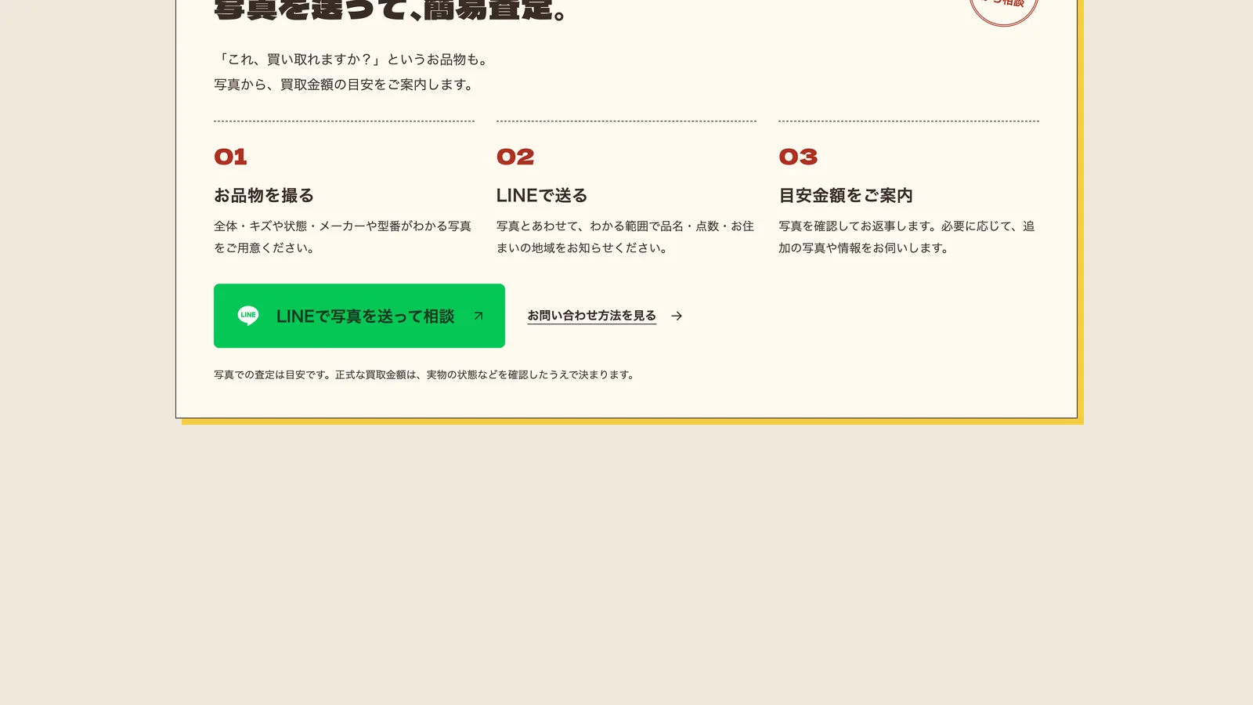Click the step number 01
Viewport: 1253px width, 705px height.
coord(230,157)
